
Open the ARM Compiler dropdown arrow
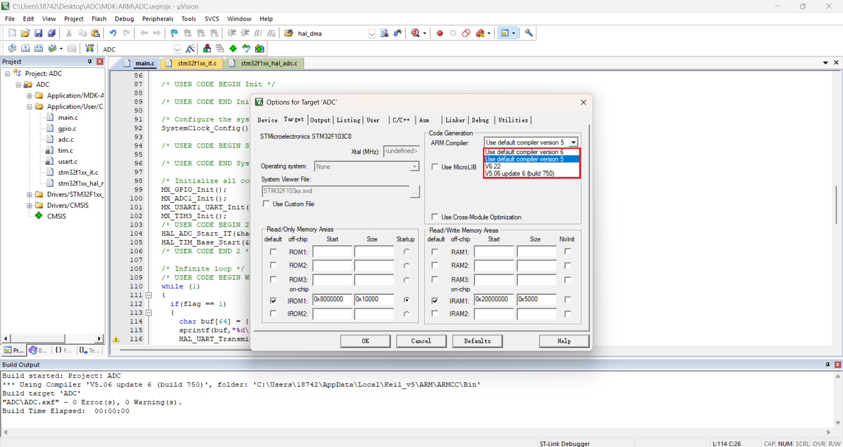point(573,142)
